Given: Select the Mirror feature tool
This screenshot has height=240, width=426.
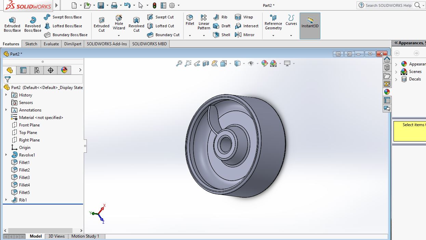Looking at the screenshot, I should point(245,35).
